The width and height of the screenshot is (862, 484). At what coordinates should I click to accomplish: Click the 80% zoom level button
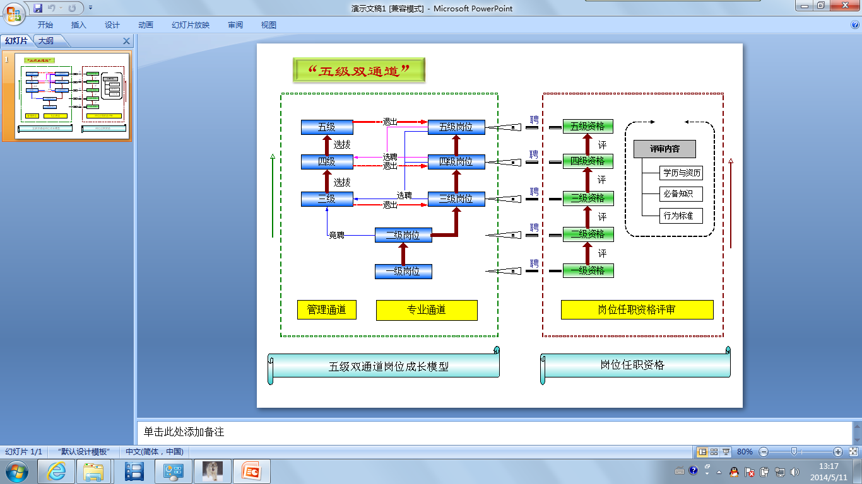(x=745, y=452)
